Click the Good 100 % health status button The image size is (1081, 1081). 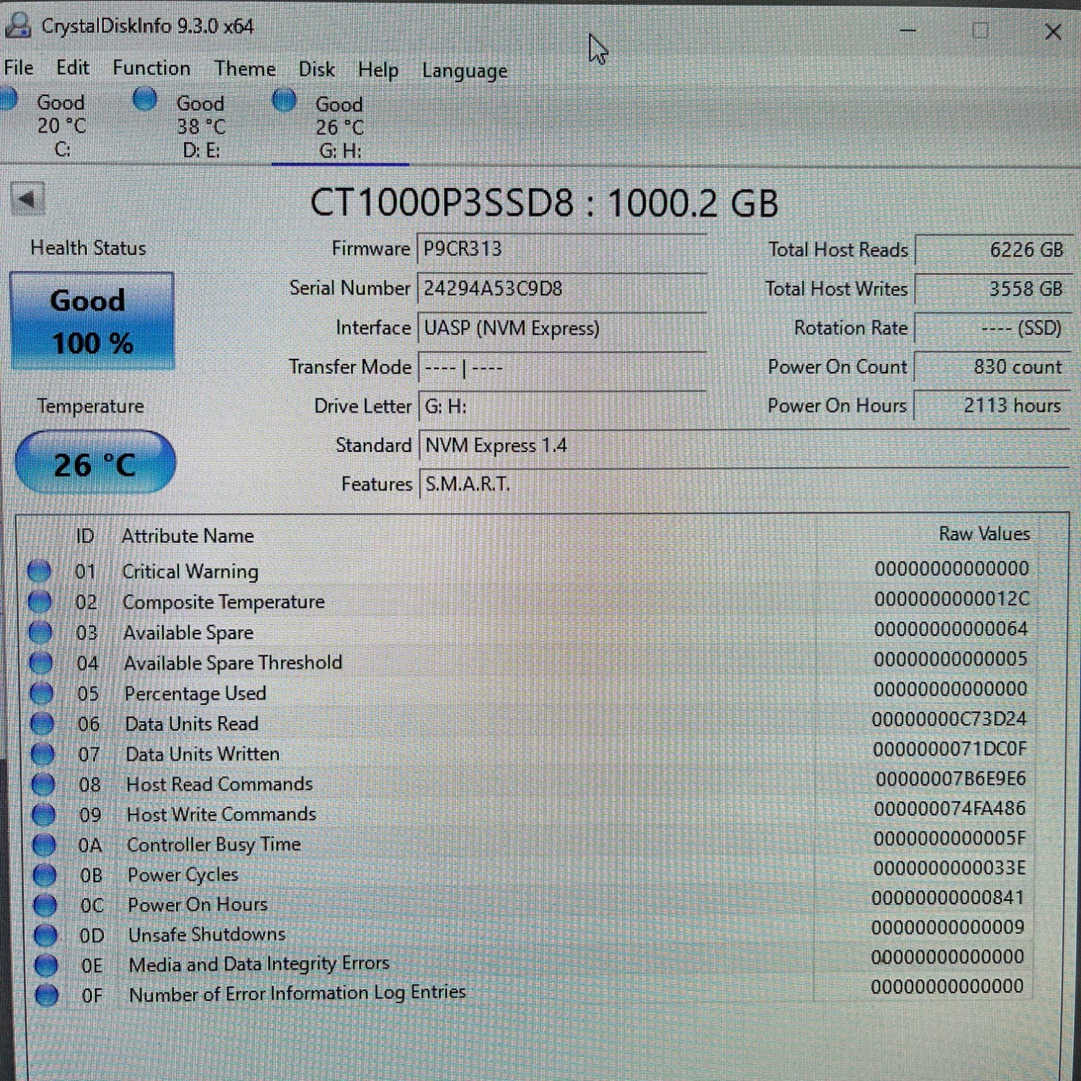tap(92, 321)
